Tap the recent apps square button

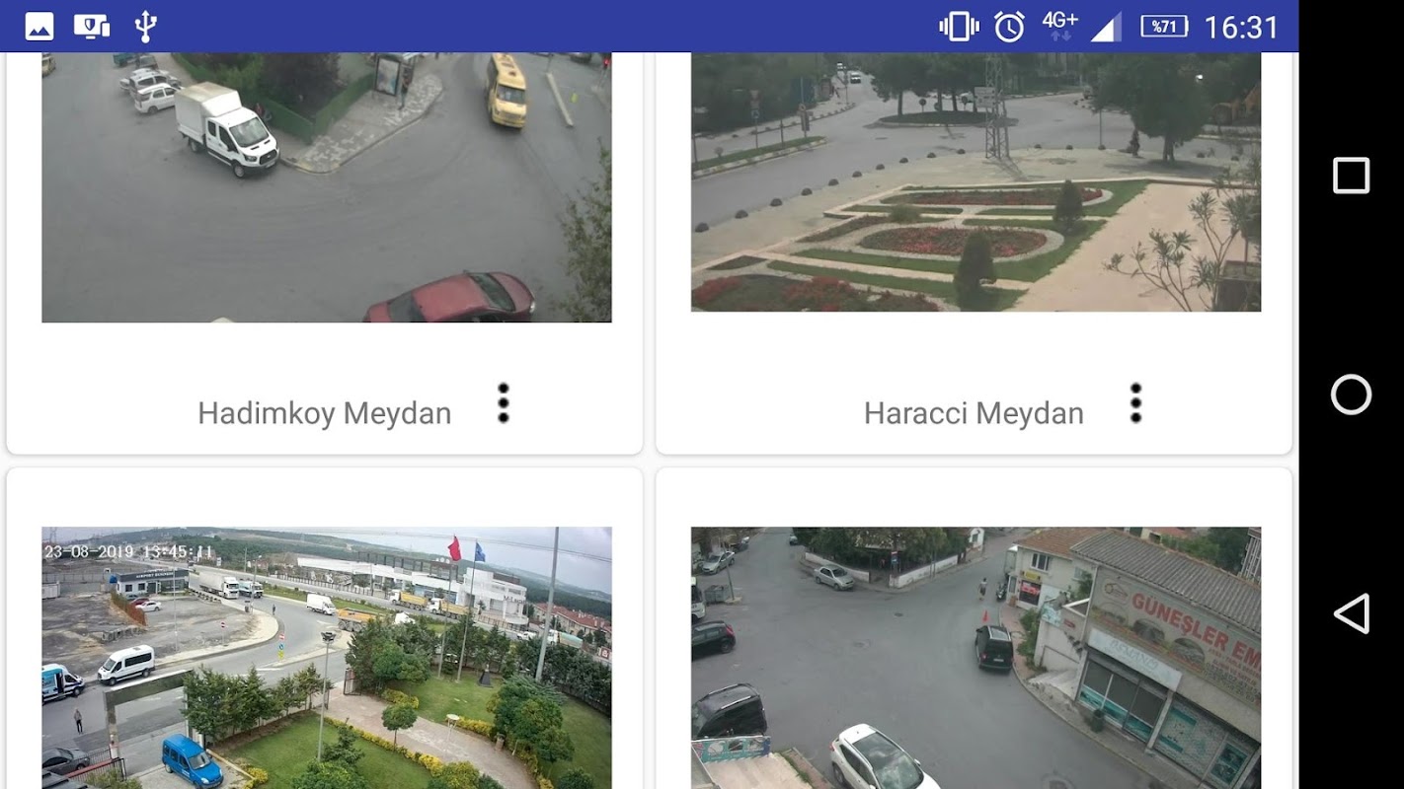(x=1351, y=176)
